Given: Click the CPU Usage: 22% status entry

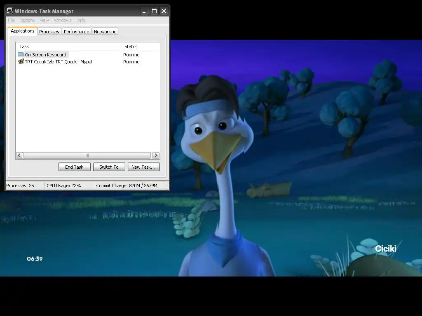Looking at the screenshot, I should (64, 186).
